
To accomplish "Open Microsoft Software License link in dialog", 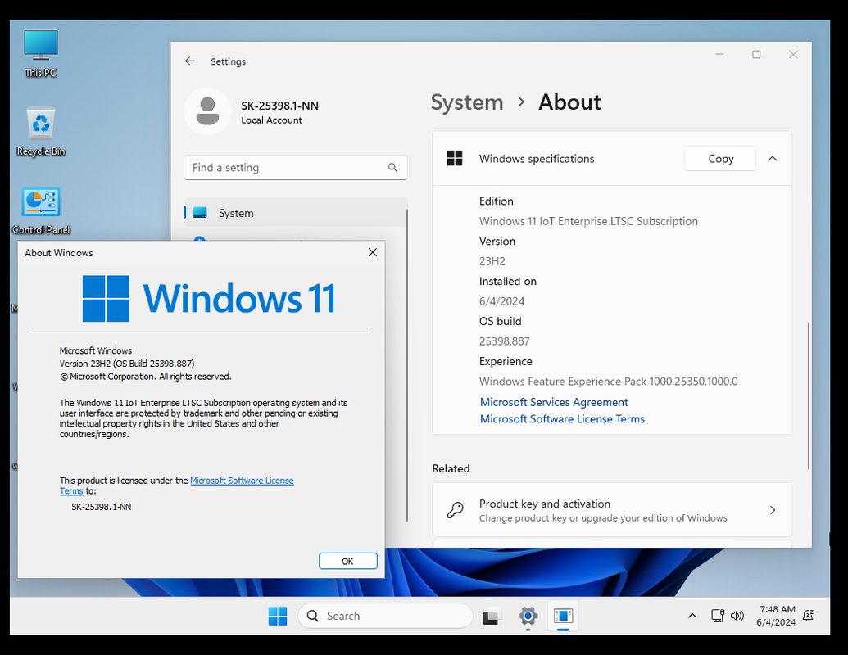I will (242, 481).
